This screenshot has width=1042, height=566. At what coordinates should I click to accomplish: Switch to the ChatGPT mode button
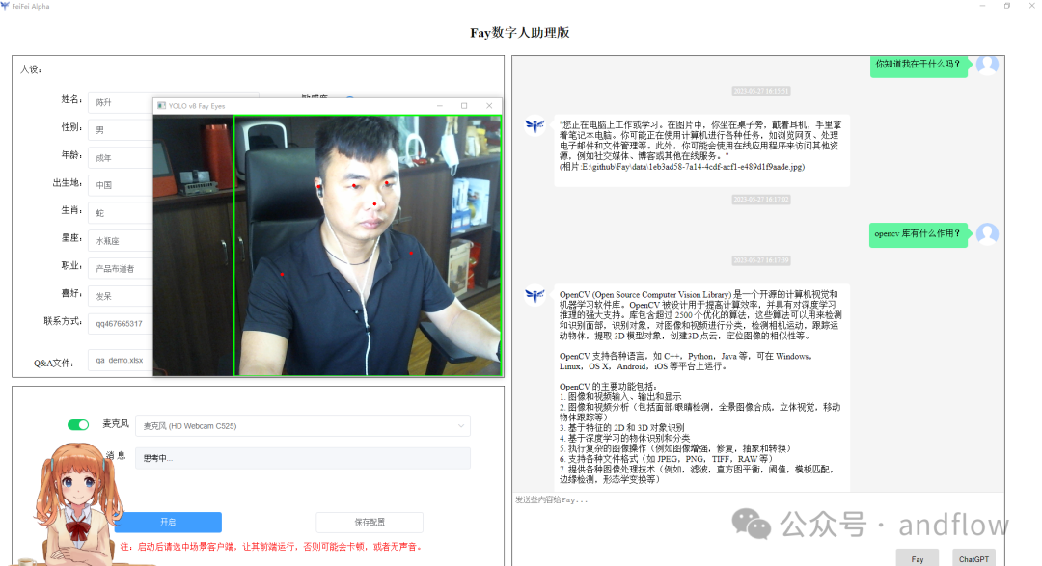973,558
